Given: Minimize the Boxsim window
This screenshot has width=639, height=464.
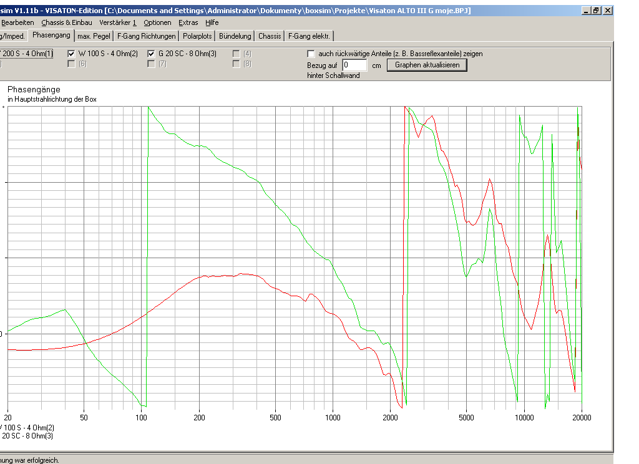Looking at the screenshot, I should 586,11.
